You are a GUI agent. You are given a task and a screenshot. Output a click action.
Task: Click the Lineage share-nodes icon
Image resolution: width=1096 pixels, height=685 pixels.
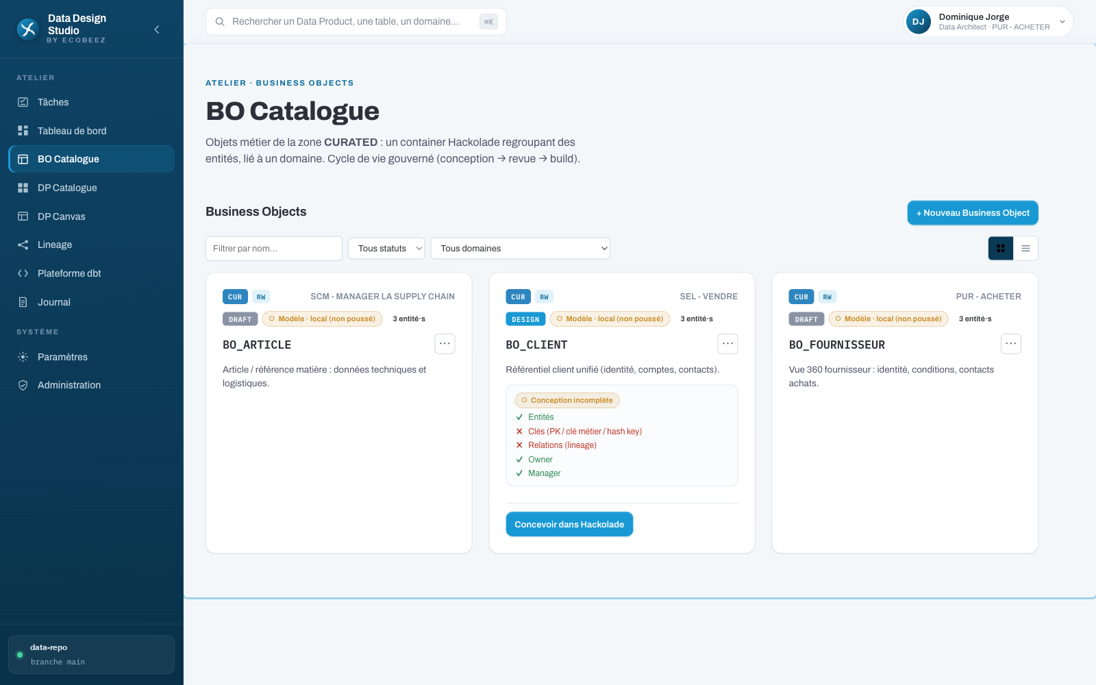(23, 245)
